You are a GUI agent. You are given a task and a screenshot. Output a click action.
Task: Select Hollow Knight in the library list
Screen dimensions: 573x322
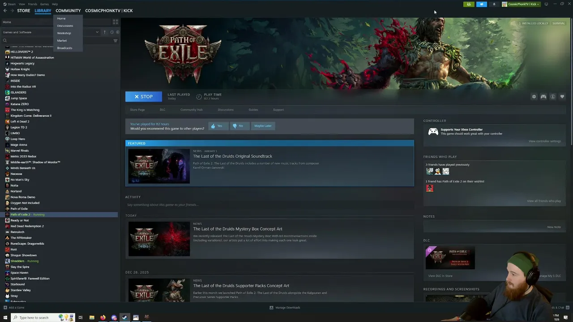coord(20,69)
